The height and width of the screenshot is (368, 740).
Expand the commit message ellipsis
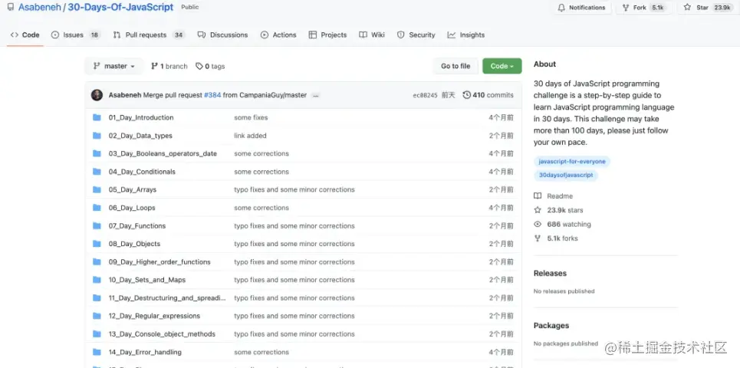[316, 95]
